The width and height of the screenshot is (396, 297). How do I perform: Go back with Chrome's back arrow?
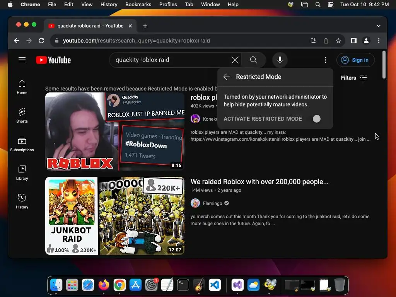[x=17, y=41]
